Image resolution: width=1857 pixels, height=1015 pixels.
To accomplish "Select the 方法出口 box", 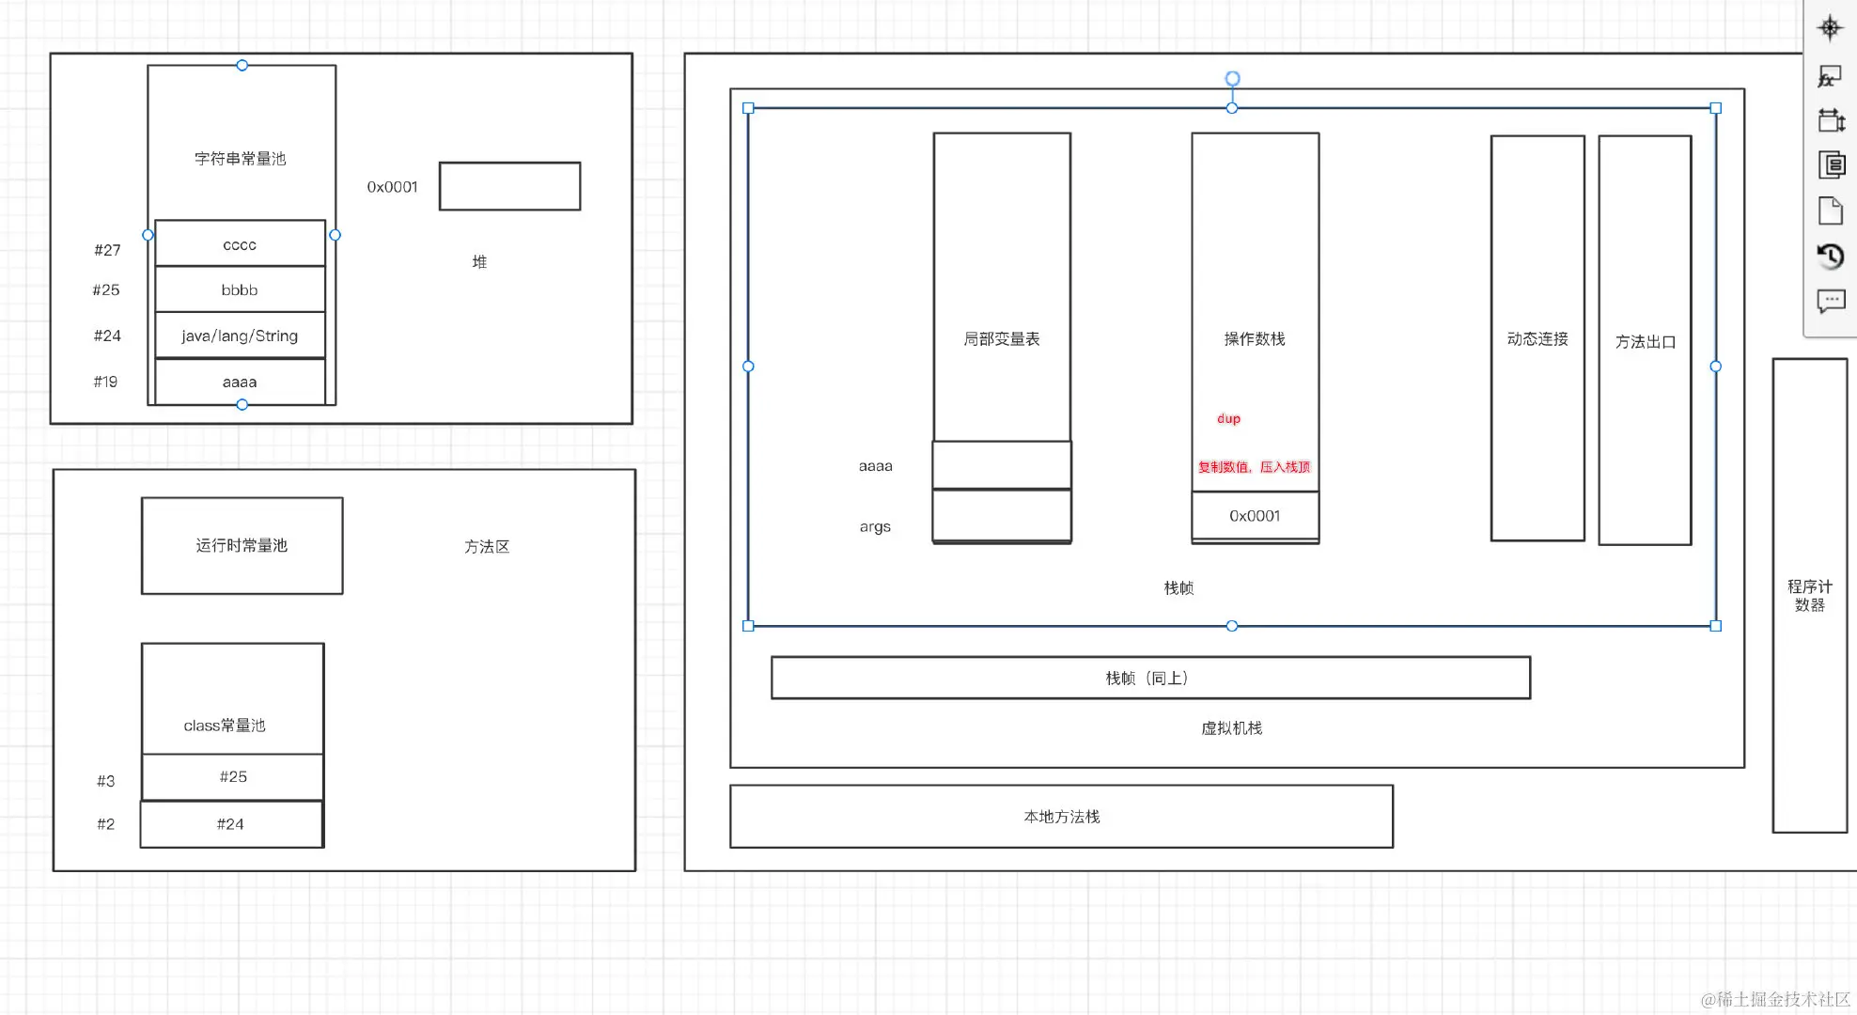I will click(1645, 341).
